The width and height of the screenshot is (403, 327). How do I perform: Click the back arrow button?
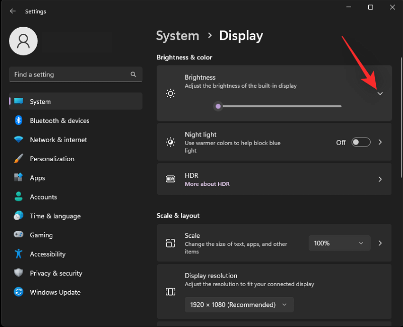[12, 11]
